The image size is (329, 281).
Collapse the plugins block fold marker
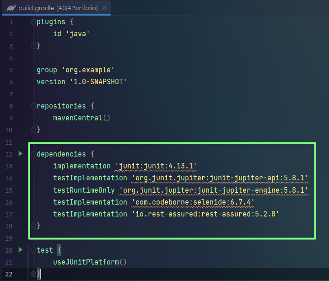point(33,22)
